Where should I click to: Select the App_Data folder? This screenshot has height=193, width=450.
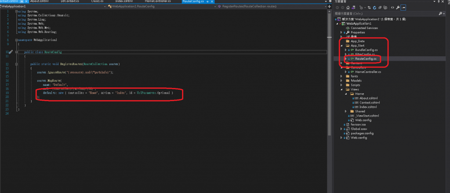[x=357, y=41]
